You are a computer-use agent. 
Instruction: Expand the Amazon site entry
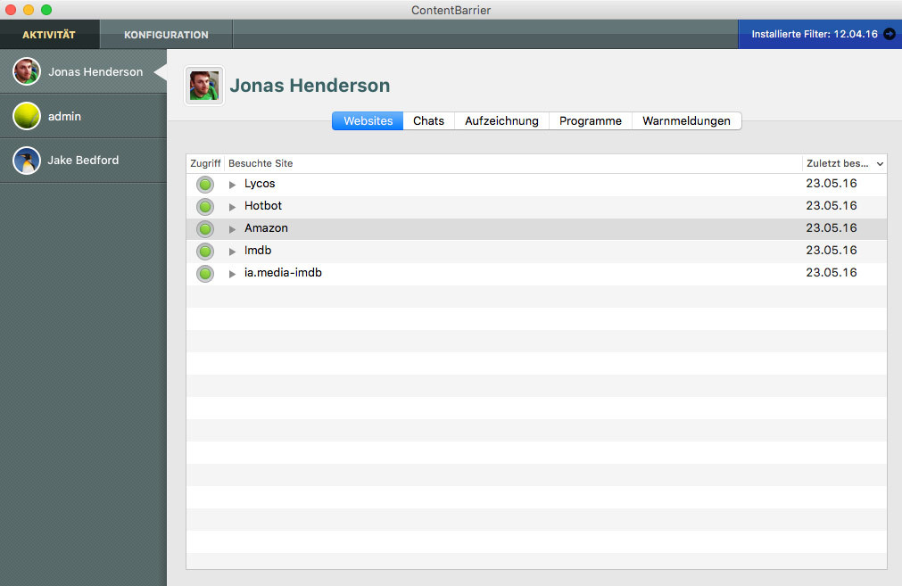(232, 229)
